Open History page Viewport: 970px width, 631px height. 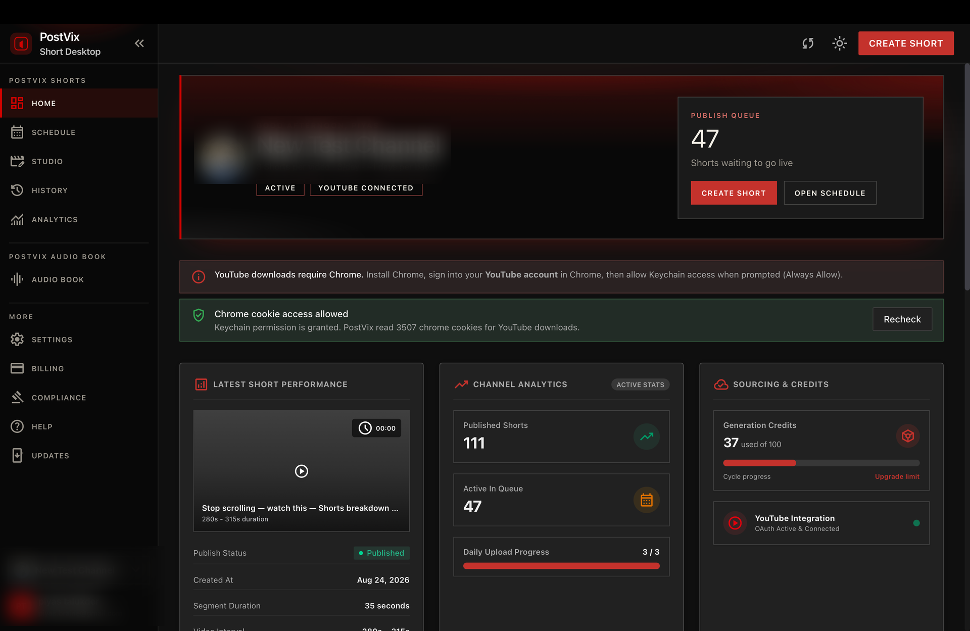(79, 190)
